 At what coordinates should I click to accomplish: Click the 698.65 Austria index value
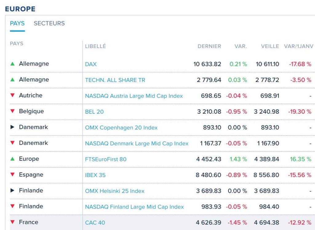click(211, 96)
